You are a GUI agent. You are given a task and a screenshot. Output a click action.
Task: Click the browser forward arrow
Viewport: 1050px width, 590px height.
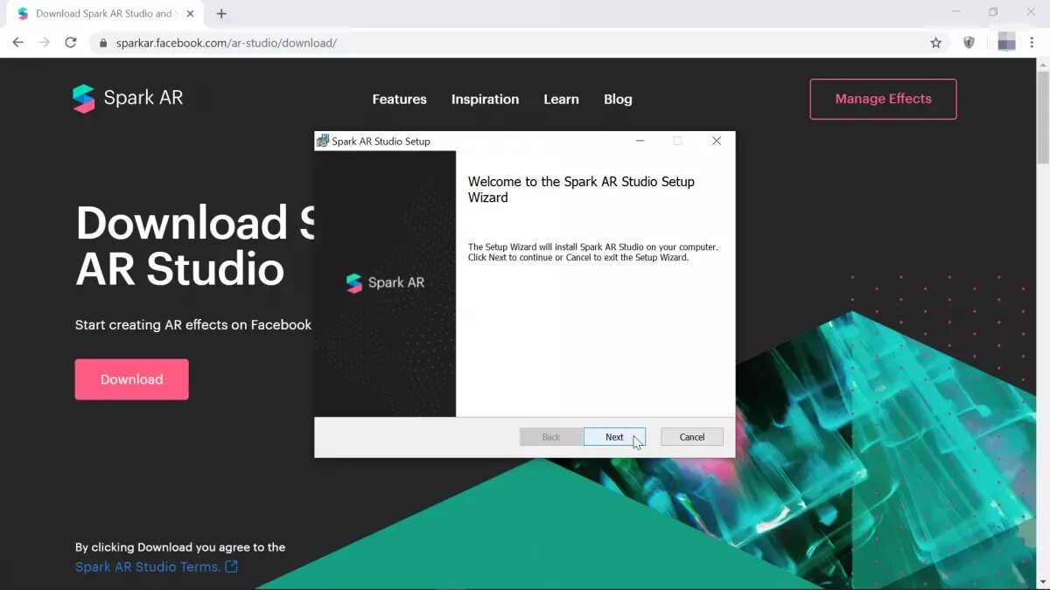(x=45, y=42)
